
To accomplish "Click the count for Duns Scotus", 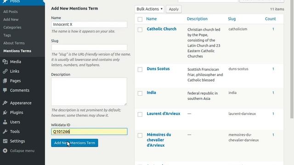I will [x=273, y=69].
